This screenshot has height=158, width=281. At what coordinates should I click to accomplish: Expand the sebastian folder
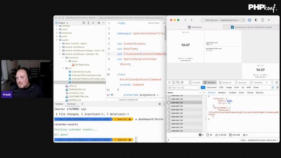point(57,33)
